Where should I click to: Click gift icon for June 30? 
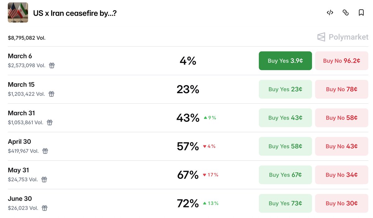(45, 208)
